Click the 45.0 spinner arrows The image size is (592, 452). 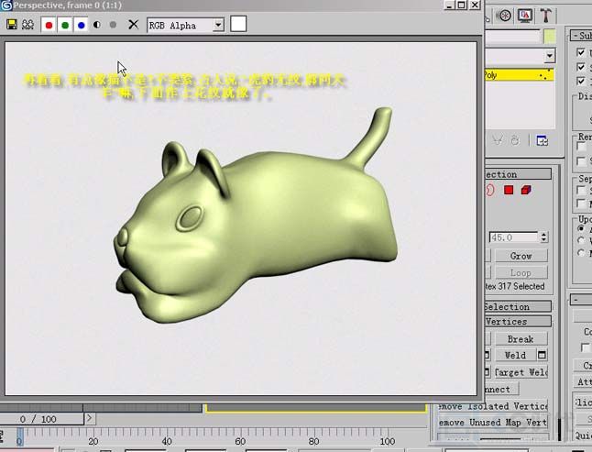pos(543,237)
